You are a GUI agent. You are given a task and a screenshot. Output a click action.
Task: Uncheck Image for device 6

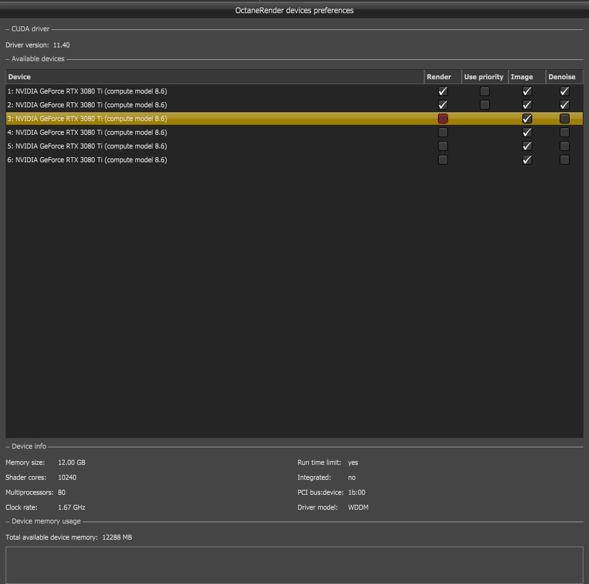point(527,160)
